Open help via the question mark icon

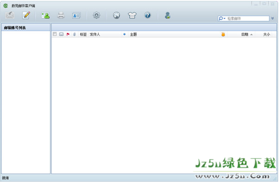click(x=147, y=15)
